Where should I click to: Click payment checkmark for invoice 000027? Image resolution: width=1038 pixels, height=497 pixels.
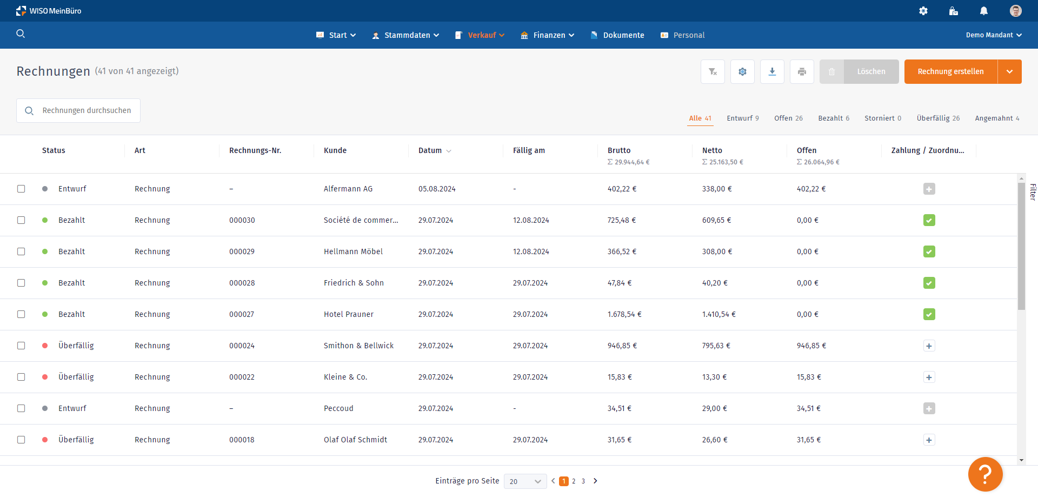point(929,314)
